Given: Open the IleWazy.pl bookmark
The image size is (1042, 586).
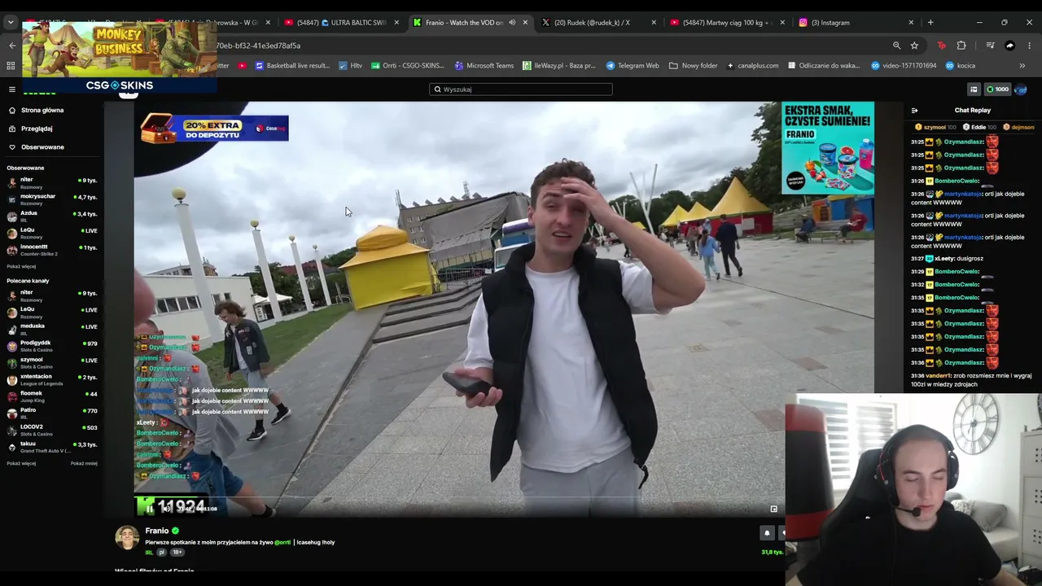Looking at the screenshot, I should (x=559, y=66).
